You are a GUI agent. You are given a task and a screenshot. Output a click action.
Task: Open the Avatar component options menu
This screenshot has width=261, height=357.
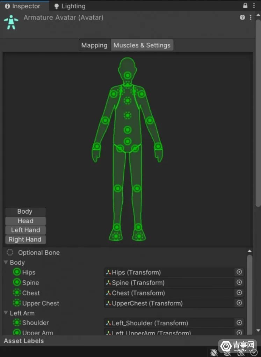click(251, 17)
